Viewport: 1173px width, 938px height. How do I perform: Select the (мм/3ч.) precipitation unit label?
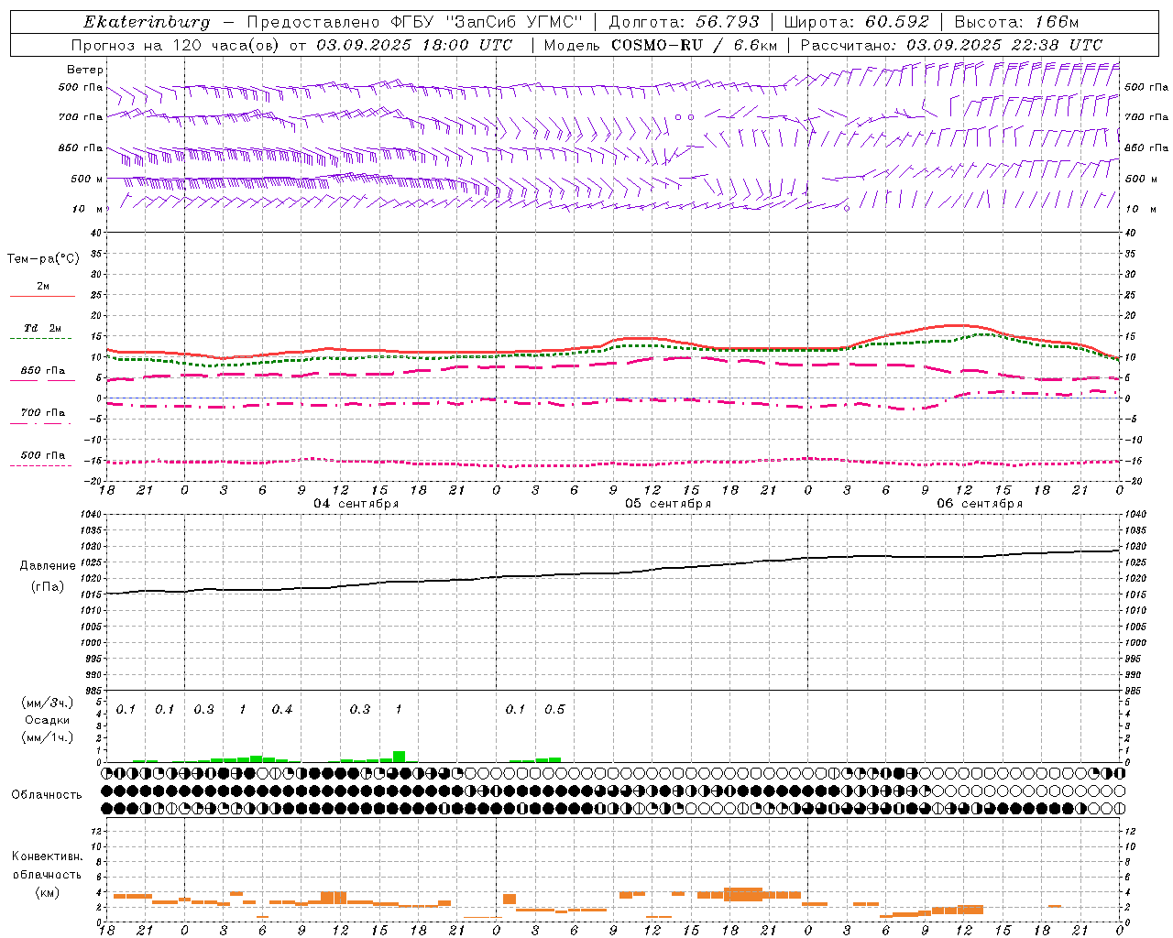coord(47,703)
